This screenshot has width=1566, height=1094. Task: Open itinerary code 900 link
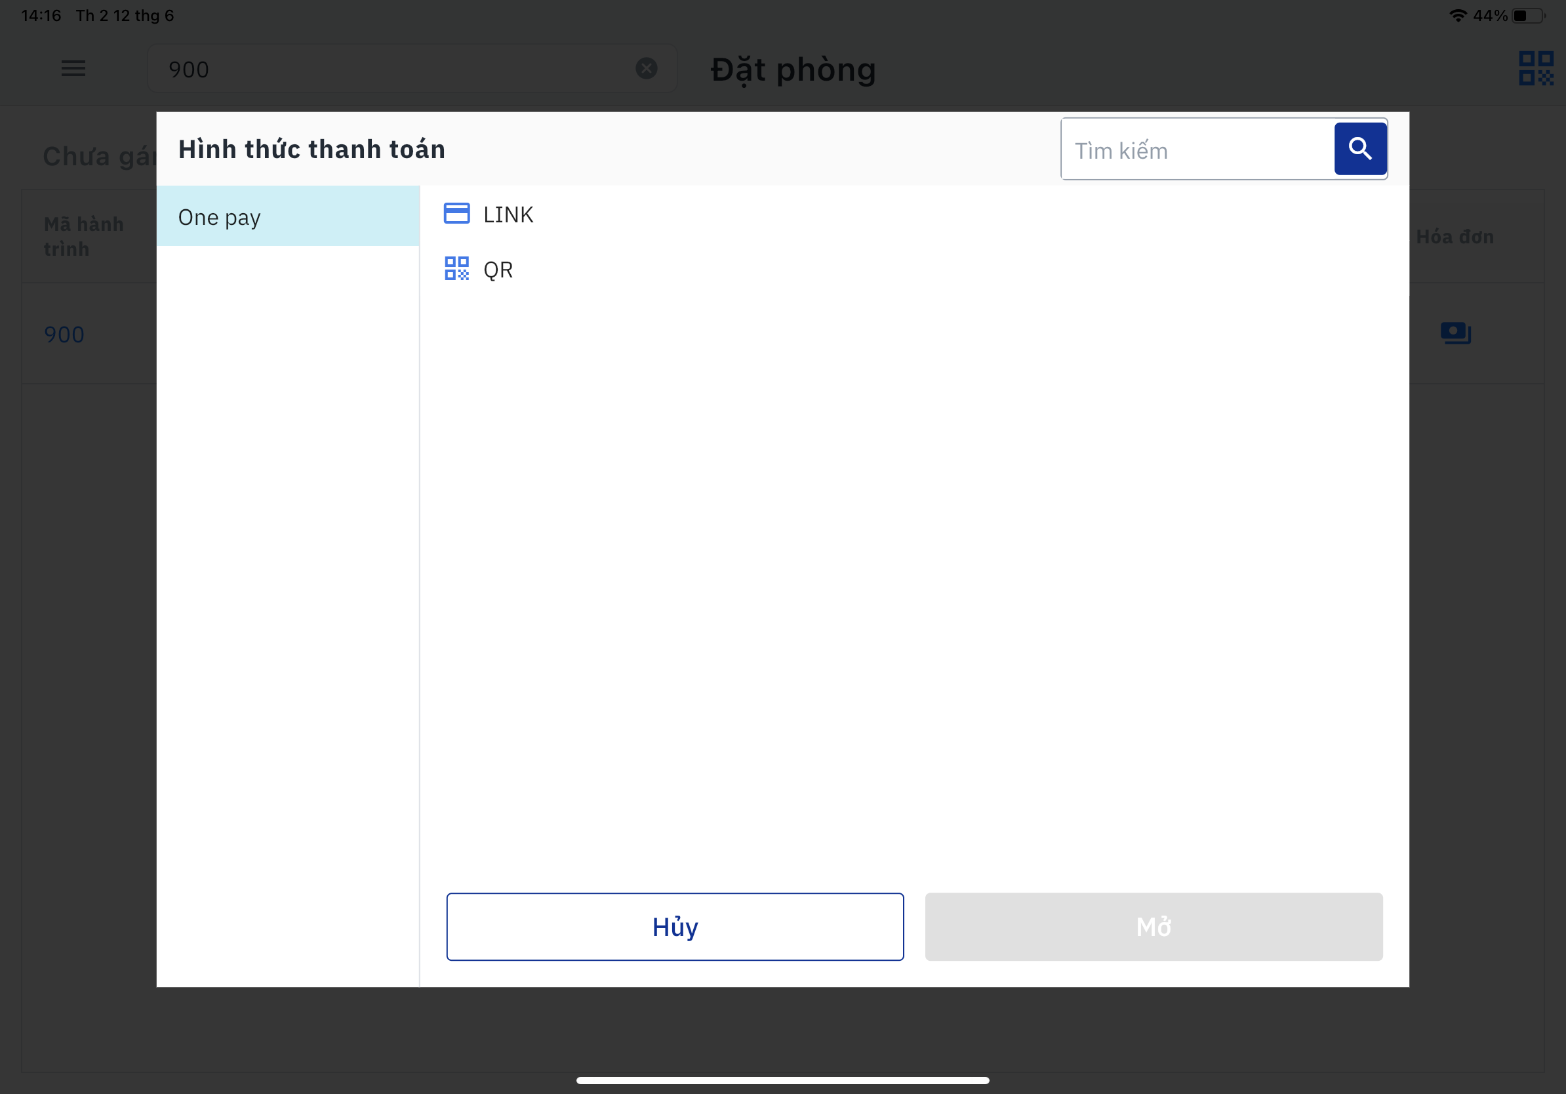[x=64, y=334]
